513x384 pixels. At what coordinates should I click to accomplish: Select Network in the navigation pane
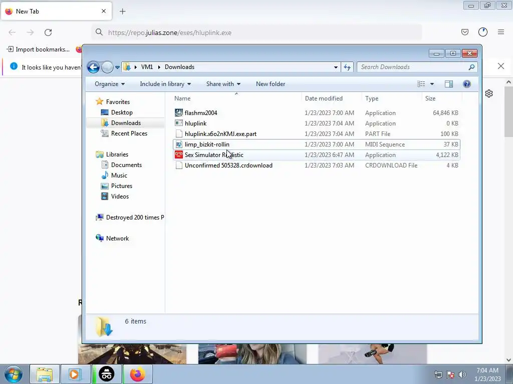[117, 238]
